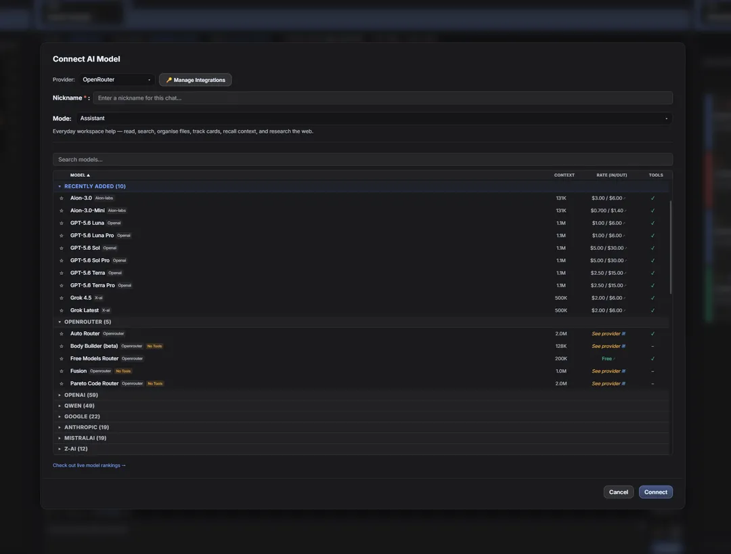
Task: Star the GPT-5.6 Sol model
Action: coord(62,248)
